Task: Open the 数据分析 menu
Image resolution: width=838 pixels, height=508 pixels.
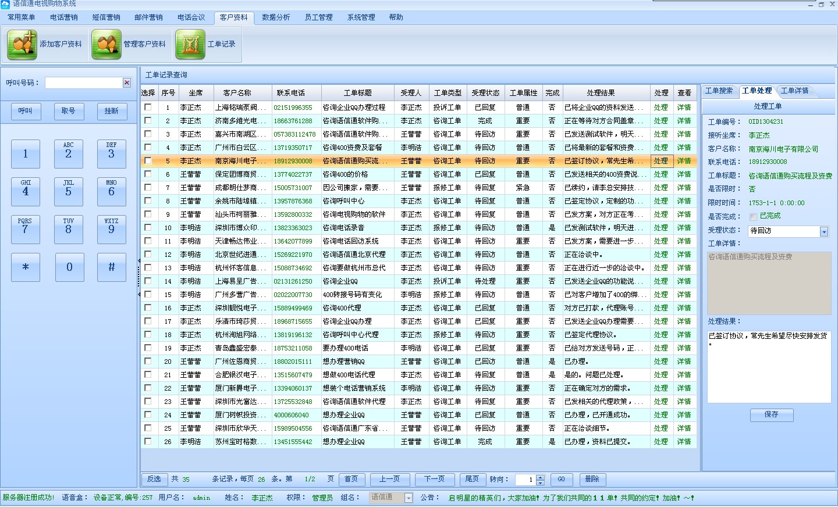Action: (276, 17)
